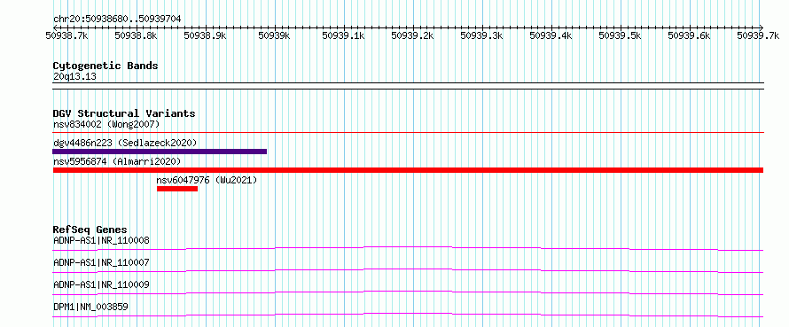
Task: Click the short red nsv6047976 variant bar
Action: tap(177, 189)
